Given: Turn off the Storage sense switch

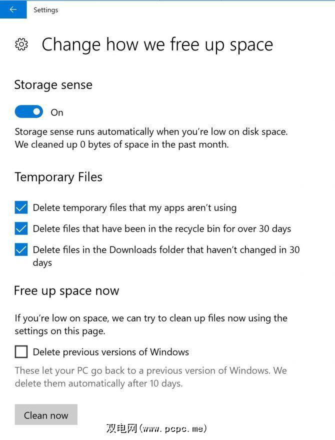Looking at the screenshot, I should click(x=29, y=112).
